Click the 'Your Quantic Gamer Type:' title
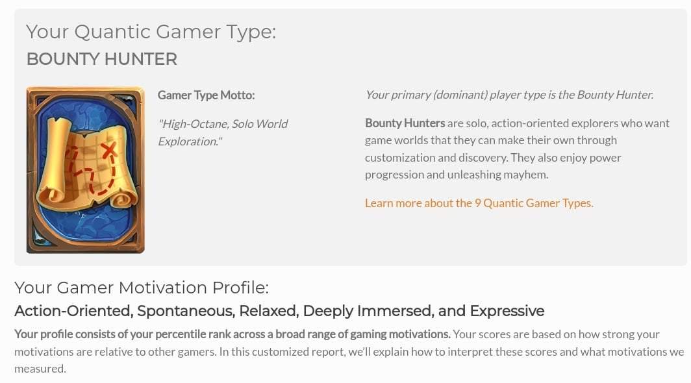The height and width of the screenshot is (383, 691). [x=151, y=32]
